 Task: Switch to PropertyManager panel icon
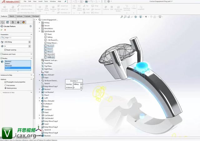8,22
